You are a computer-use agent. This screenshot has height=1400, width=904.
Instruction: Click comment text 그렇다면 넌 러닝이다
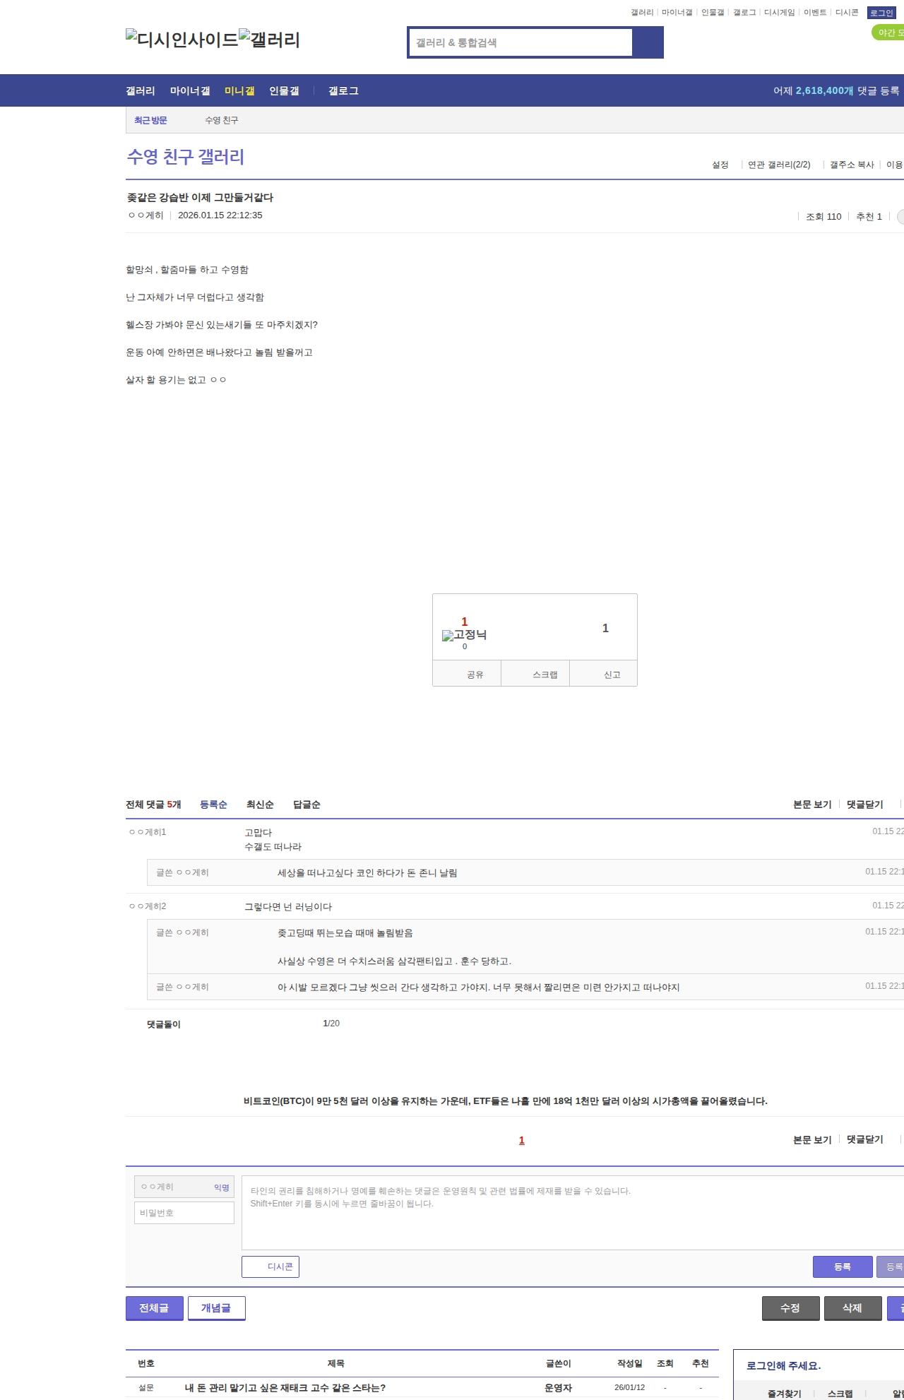pos(288,907)
